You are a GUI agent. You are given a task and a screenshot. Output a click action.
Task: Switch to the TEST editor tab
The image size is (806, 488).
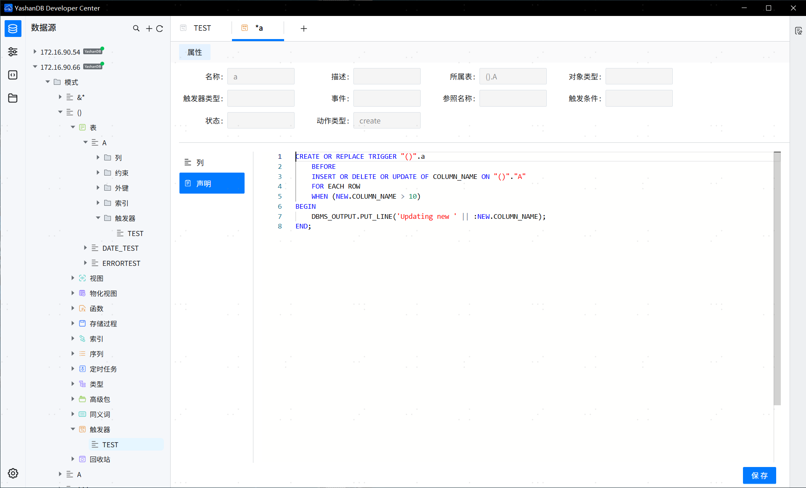tap(202, 28)
